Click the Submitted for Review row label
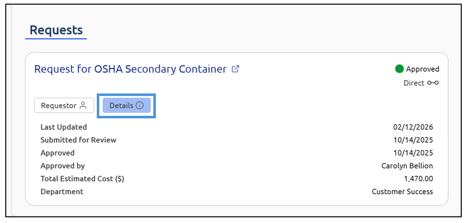 coord(78,140)
